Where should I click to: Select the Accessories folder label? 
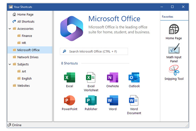click(x=25, y=29)
